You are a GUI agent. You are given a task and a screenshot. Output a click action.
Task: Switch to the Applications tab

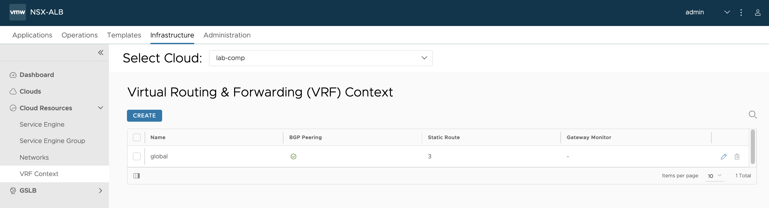tap(32, 35)
